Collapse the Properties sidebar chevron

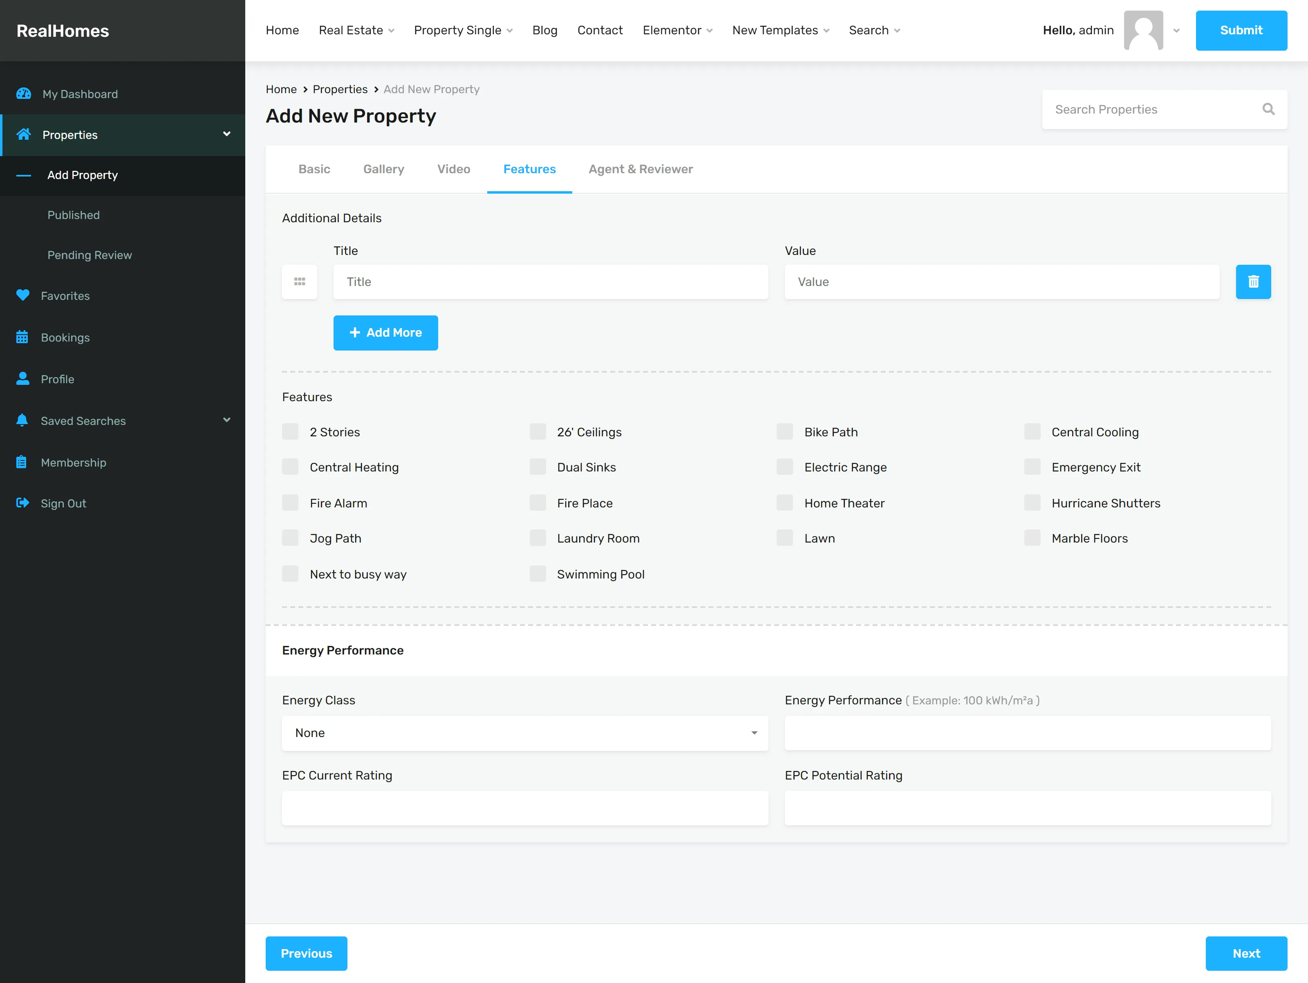226,134
